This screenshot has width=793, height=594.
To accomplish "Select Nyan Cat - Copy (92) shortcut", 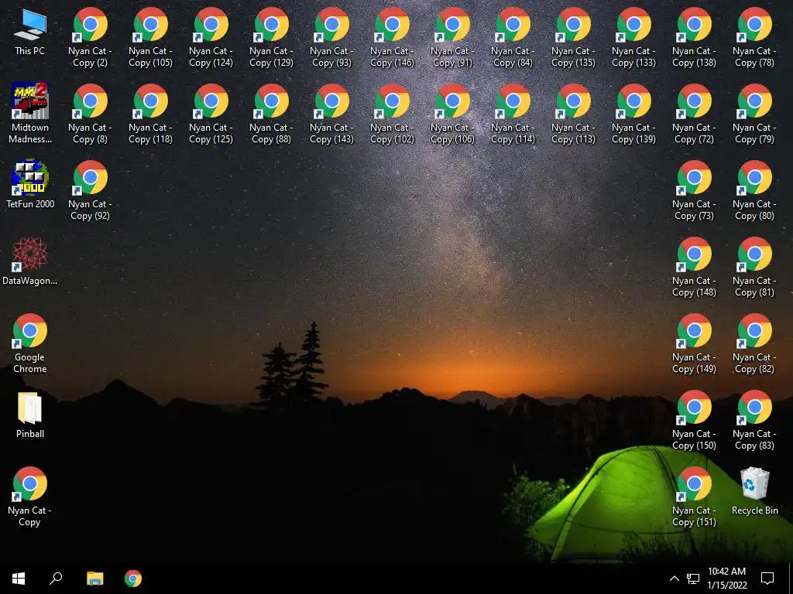I will (x=90, y=190).
